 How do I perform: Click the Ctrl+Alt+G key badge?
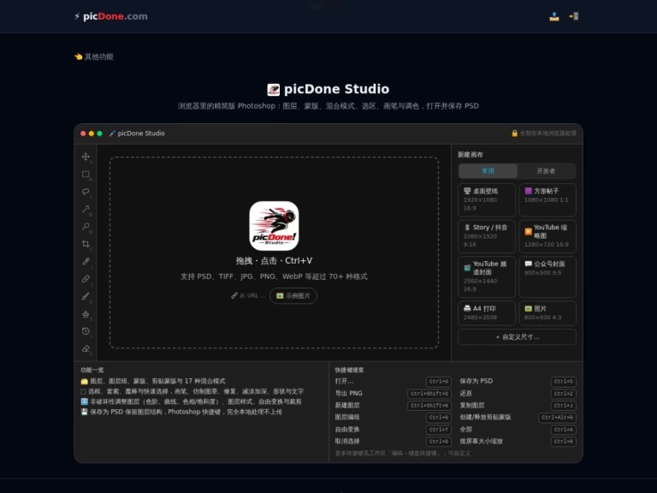(x=557, y=418)
